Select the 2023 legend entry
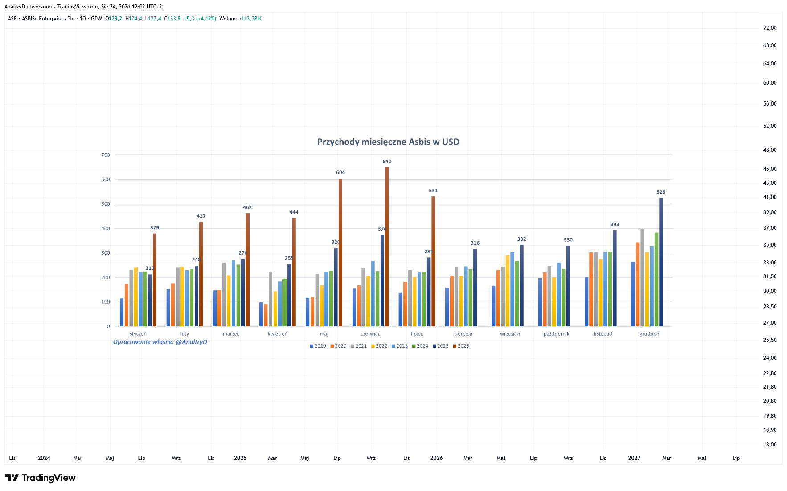This screenshot has height=491, width=787. pyautogui.click(x=400, y=346)
